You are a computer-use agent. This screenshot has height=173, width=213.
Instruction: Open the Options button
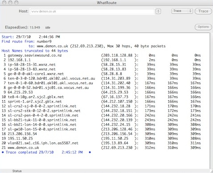[203, 27]
